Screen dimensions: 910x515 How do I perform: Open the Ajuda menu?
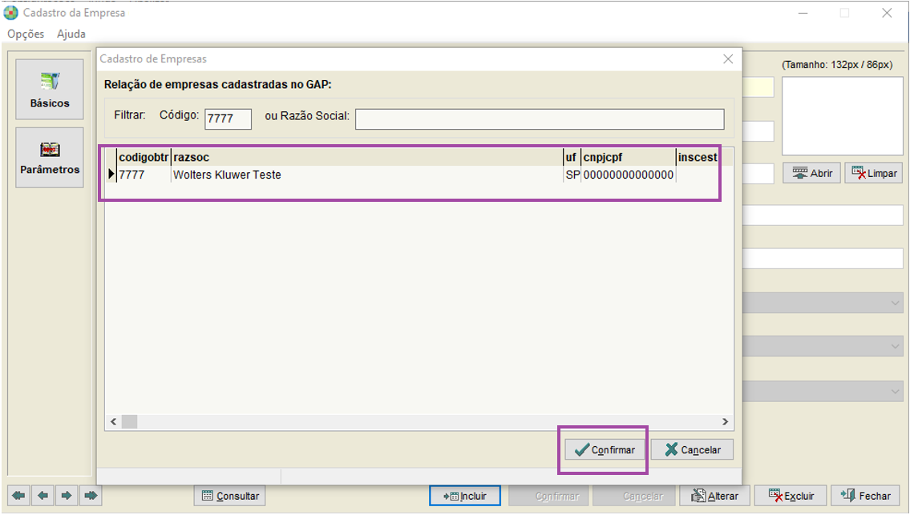tap(71, 34)
